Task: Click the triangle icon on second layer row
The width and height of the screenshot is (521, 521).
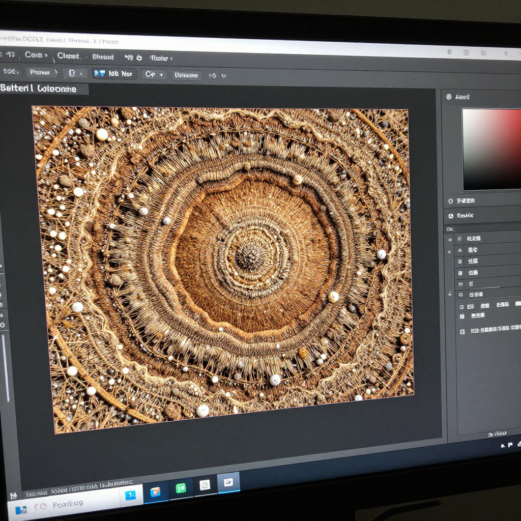Action: [x=460, y=250]
